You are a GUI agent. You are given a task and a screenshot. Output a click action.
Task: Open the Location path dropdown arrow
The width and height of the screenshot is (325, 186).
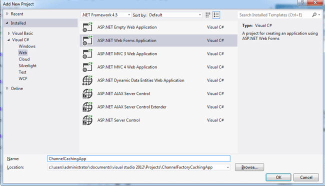[x=228, y=167]
